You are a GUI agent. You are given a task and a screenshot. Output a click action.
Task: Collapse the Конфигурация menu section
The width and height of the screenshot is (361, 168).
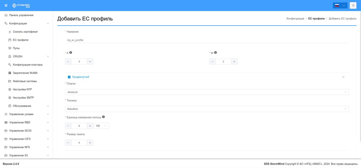point(48,23)
